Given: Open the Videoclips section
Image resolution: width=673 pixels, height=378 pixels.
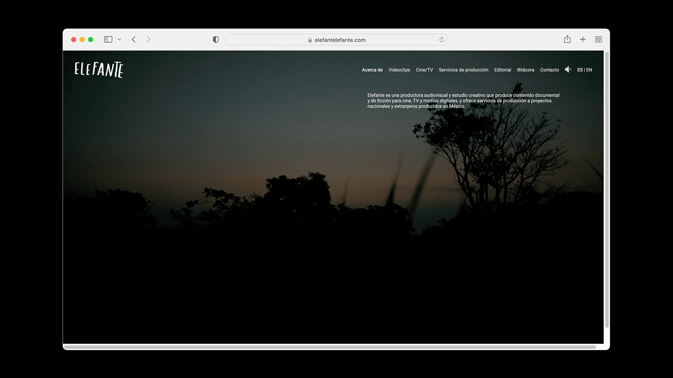Looking at the screenshot, I should click(x=399, y=70).
